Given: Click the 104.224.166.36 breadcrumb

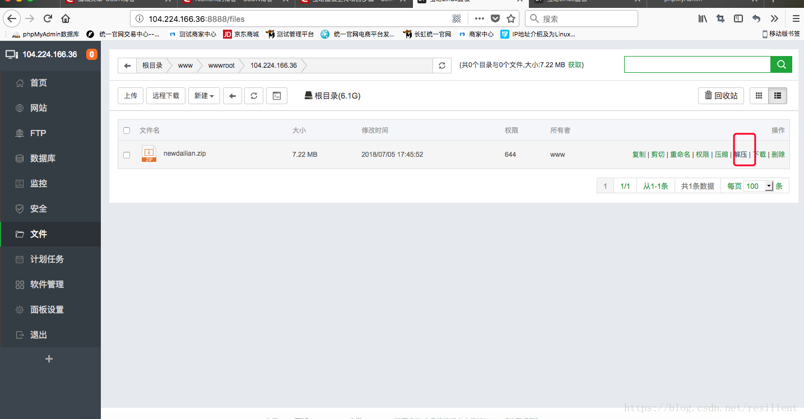Looking at the screenshot, I should [273, 66].
